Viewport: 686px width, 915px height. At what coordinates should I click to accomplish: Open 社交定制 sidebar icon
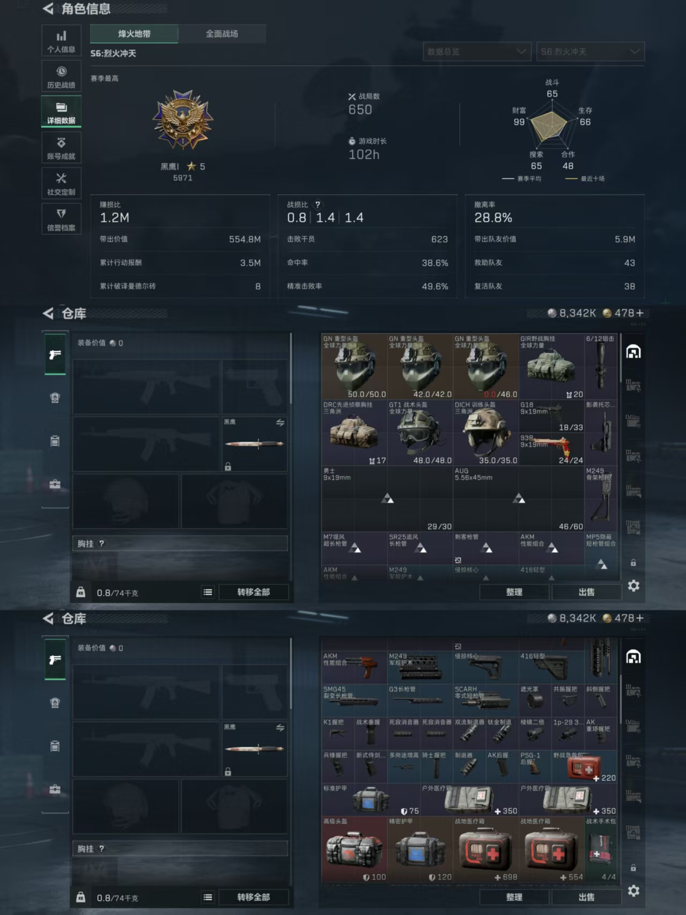point(61,183)
